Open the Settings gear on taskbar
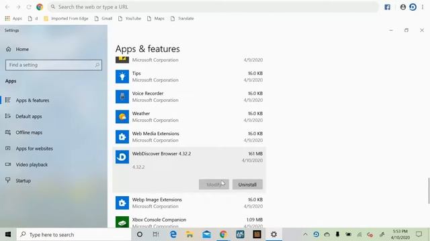Image resolution: width=430 pixels, height=241 pixels. click(x=273, y=234)
